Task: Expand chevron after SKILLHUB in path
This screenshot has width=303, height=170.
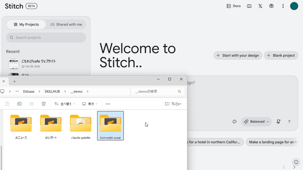Action: [65, 92]
